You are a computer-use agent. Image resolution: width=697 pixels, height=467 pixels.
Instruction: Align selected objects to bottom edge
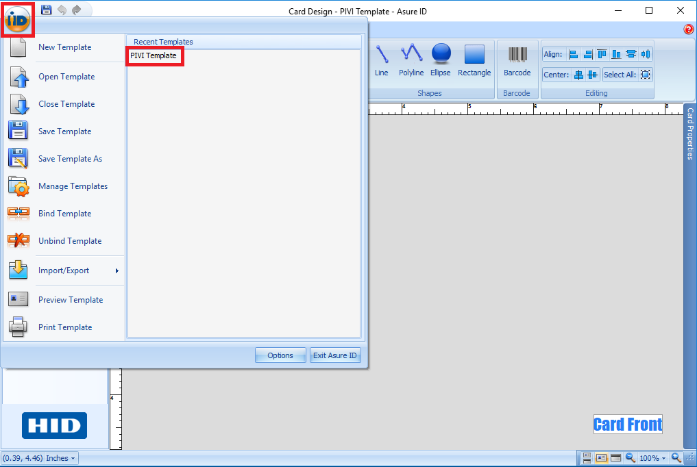pyautogui.click(x=616, y=54)
